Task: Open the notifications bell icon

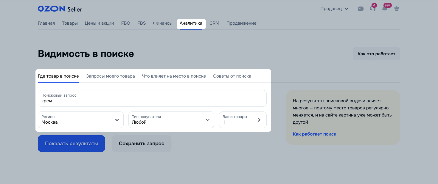Action: [x=385, y=9]
